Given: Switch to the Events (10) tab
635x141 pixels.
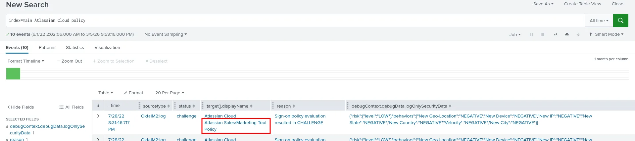Looking at the screenshot, I should [17, 48].
